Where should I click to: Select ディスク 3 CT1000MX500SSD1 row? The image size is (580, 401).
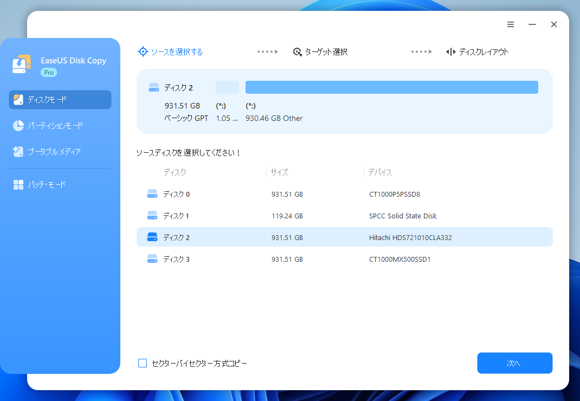click(344, 259)
